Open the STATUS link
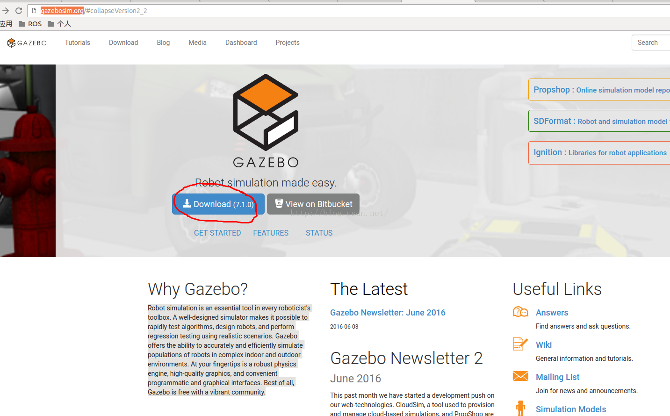The height and width of the screenshot is (416, 670). pyautogui.click(x=319, y=233)
